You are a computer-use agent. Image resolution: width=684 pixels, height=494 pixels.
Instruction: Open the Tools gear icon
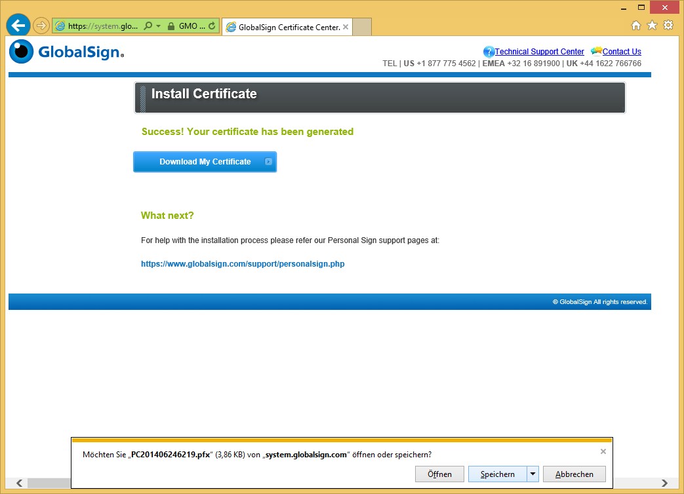pos(668,26)
